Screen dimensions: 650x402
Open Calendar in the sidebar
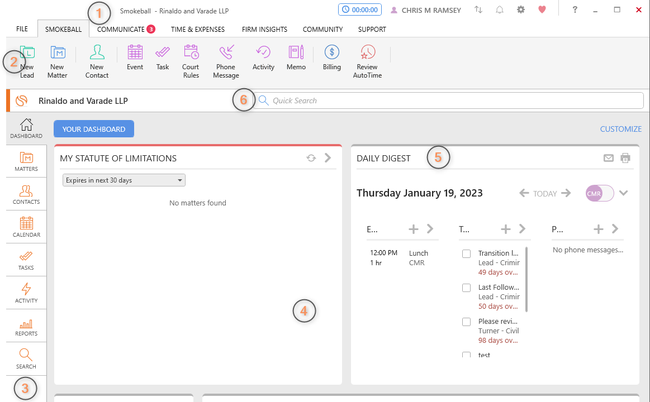click(x=26, y=227)
